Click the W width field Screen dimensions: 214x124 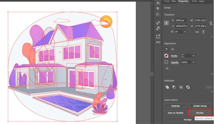(x=200, y=20)
